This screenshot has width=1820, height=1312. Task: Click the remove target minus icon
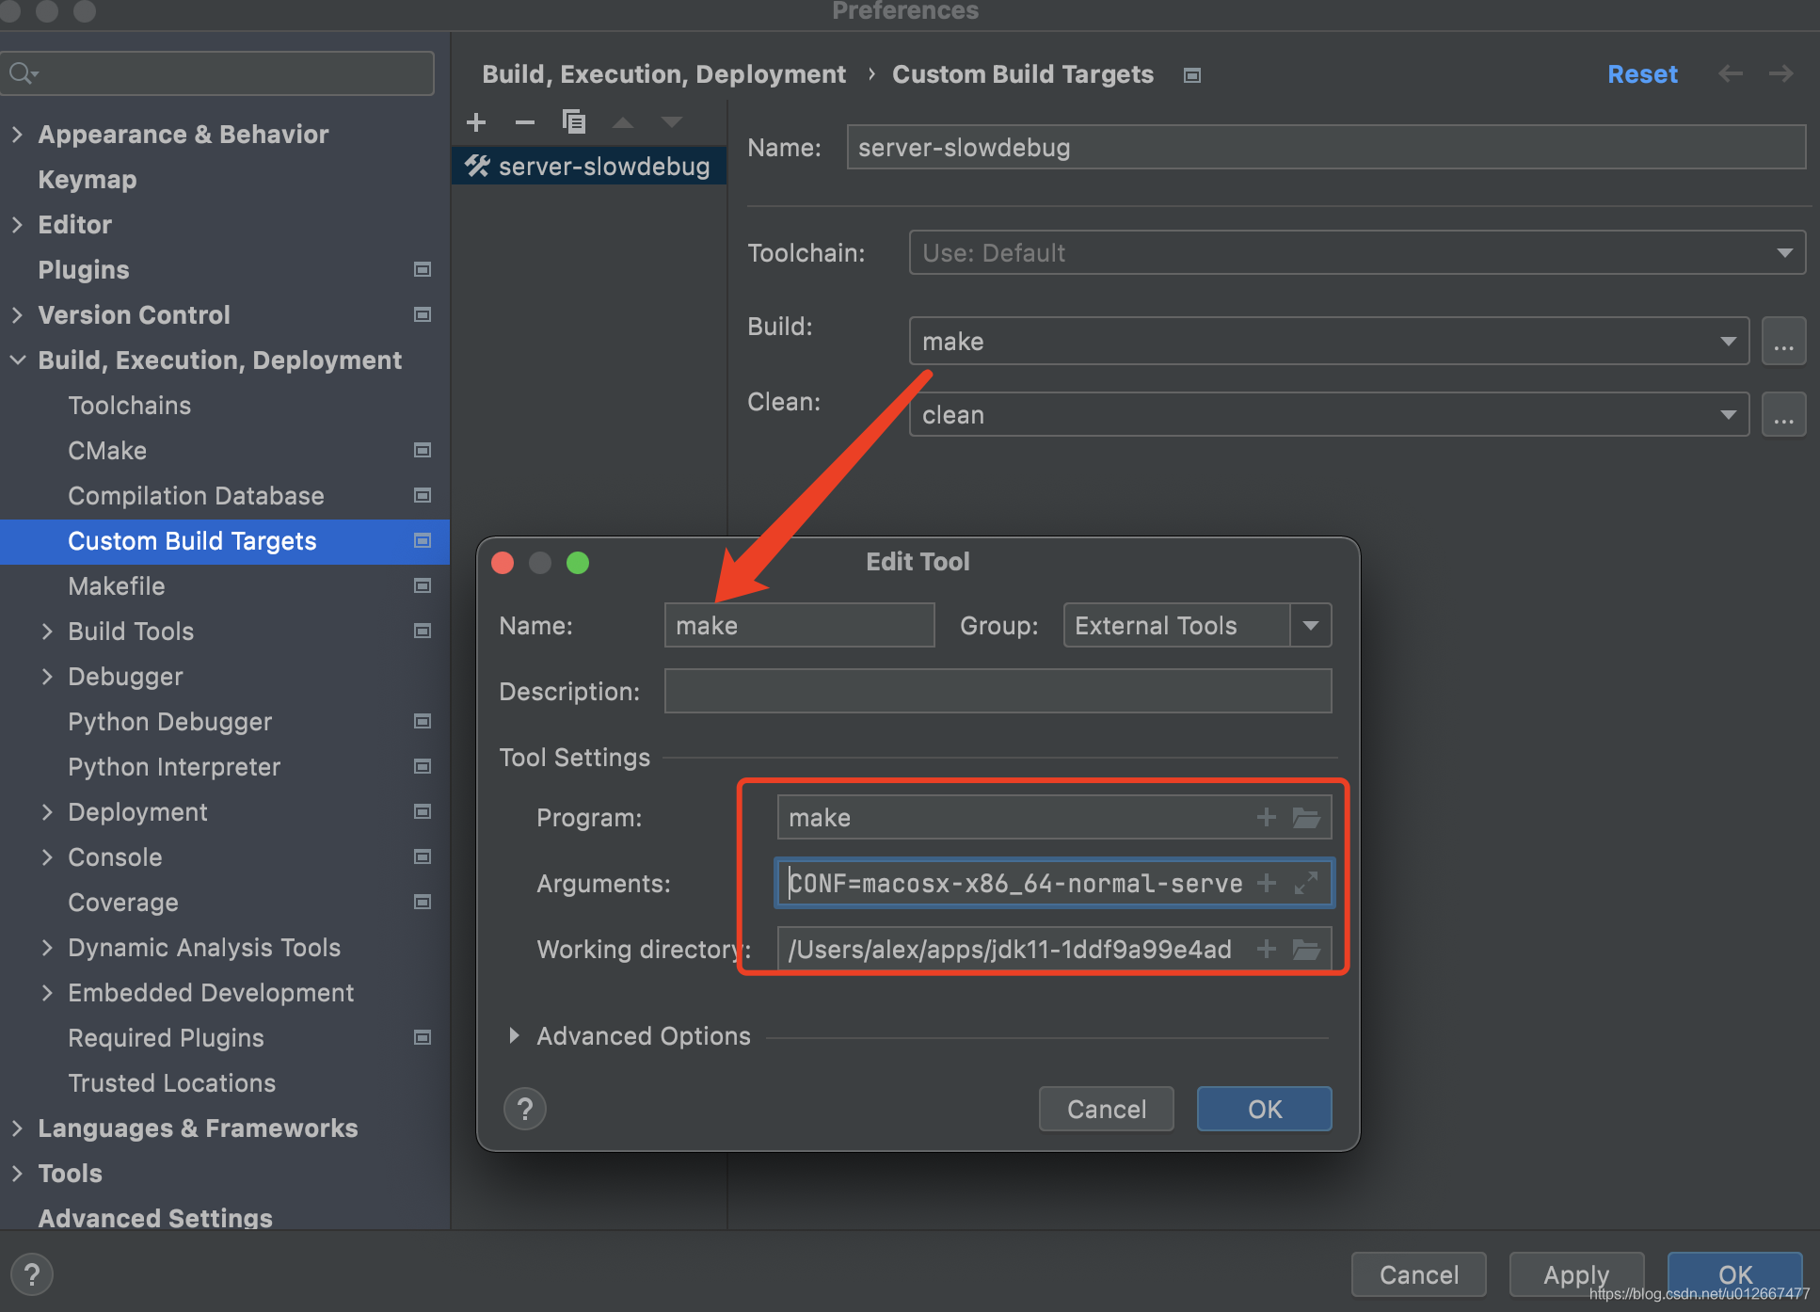tap(525, 122)
